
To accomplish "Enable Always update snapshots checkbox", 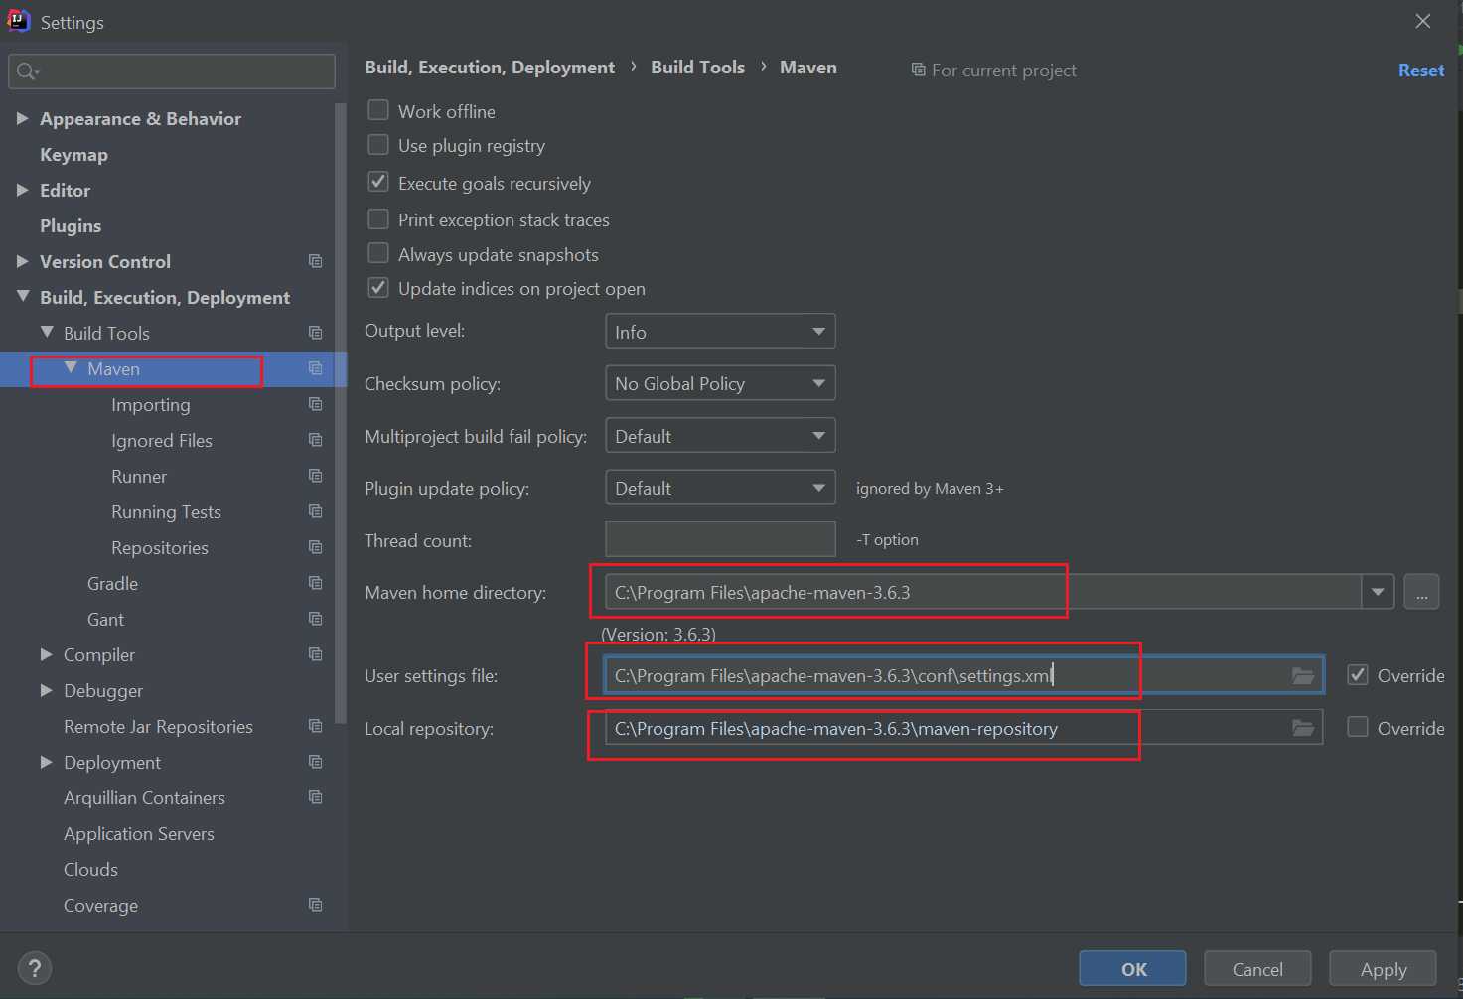I will coord(378,253).
